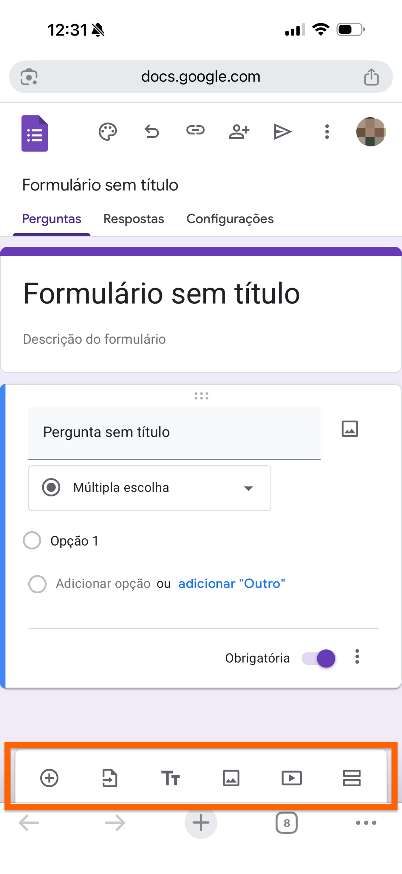Send the form

click(283, 131)
